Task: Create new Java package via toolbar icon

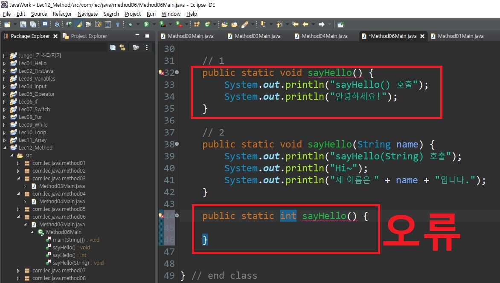Action: [x=197, y=25]
